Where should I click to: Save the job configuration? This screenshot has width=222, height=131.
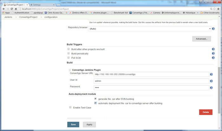pyautogui.click(x=73, y=124)
